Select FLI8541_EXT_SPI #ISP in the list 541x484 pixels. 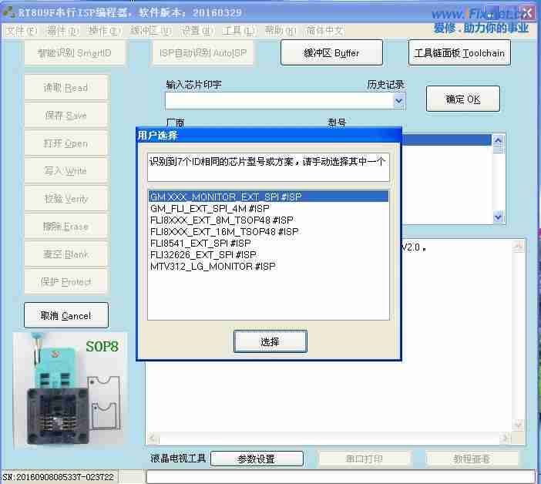[200, 243]
